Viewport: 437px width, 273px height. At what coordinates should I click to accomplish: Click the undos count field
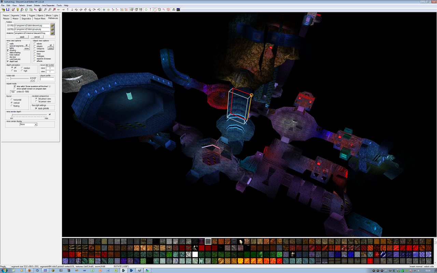(x=13, y=92)
